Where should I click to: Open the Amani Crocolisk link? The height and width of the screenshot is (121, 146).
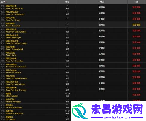(x=13, y=26)
